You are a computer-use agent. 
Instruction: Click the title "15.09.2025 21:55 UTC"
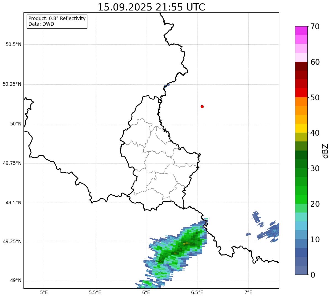[151, 7]
